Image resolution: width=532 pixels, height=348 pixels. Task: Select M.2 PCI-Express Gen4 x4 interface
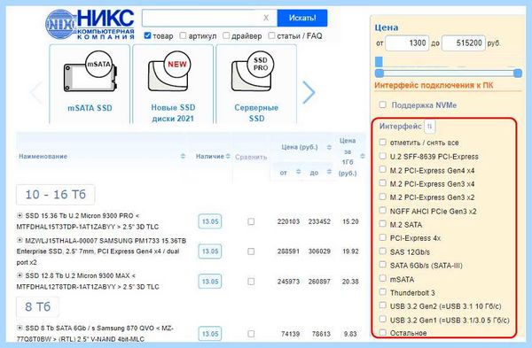coord(383,169)
